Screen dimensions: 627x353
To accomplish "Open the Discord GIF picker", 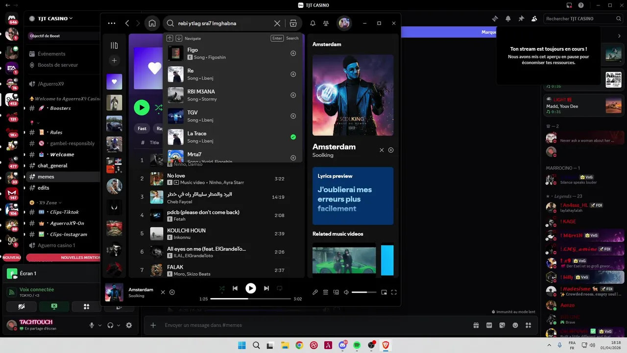I will (489, 325).
